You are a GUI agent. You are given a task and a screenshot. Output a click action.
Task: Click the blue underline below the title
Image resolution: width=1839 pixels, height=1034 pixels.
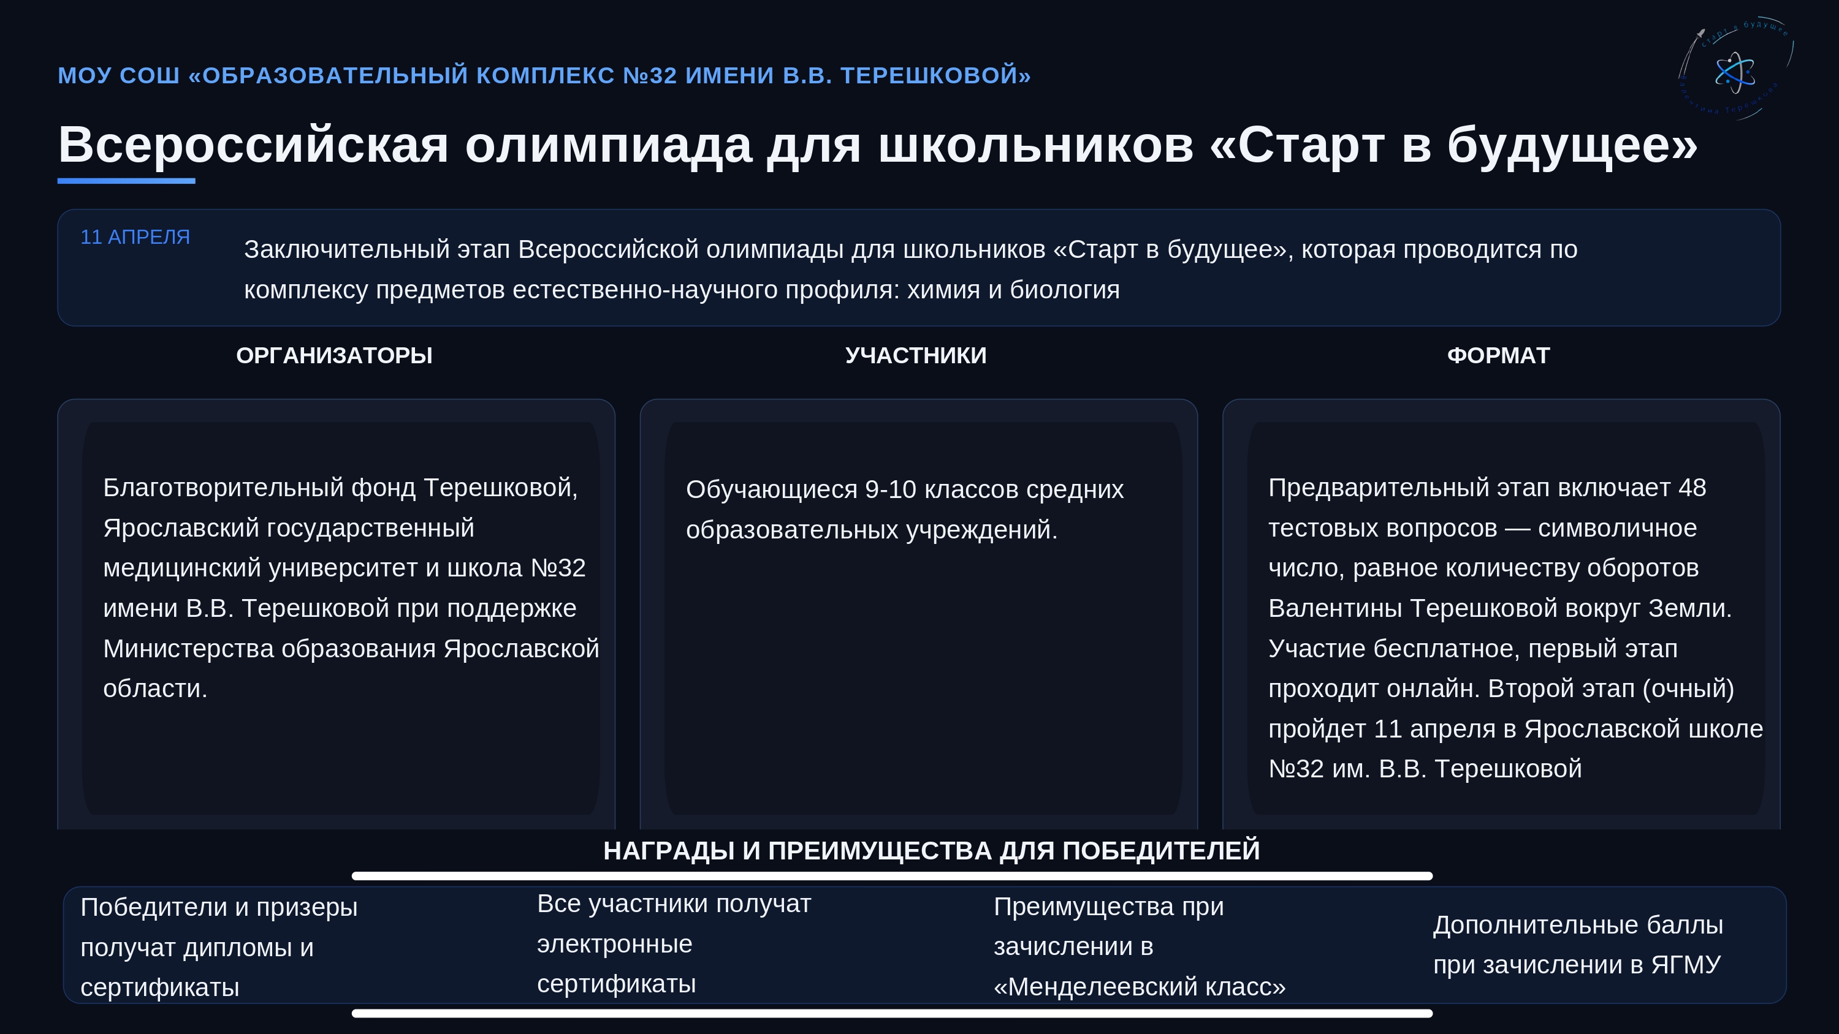126,181
